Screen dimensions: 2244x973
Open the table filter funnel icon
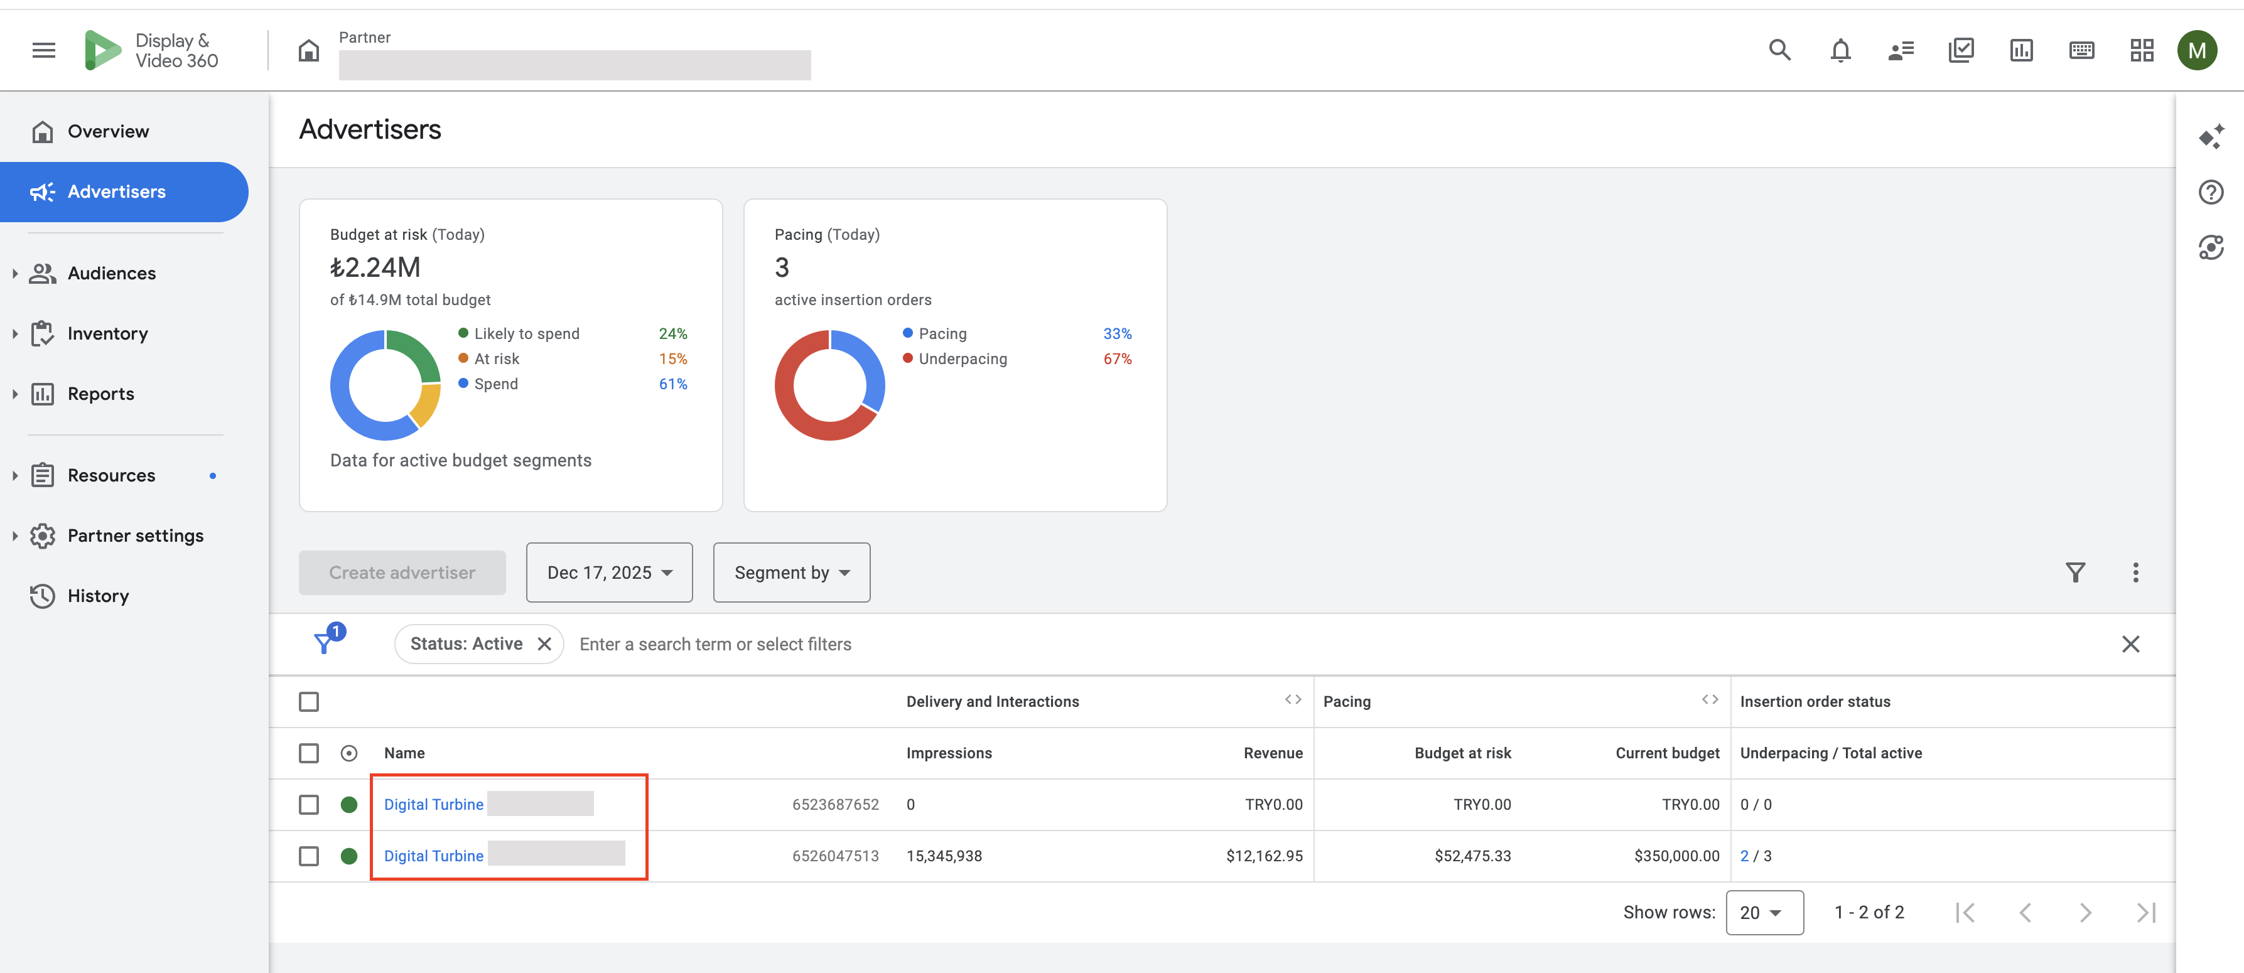point(2075,573)
